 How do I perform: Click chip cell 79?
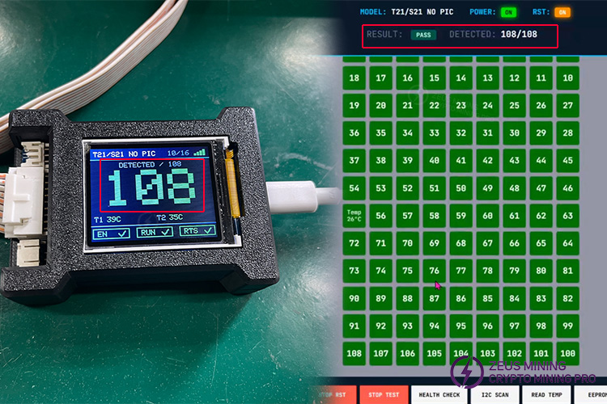[514, 271]
